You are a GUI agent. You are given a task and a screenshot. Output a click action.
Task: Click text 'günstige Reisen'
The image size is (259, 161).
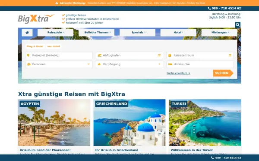76,15
